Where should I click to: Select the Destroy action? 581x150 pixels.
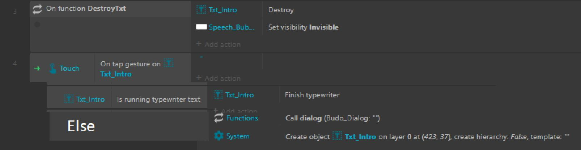(281, 10)
